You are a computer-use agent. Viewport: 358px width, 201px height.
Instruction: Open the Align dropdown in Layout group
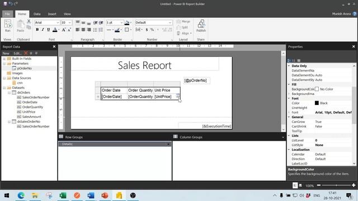184,33
